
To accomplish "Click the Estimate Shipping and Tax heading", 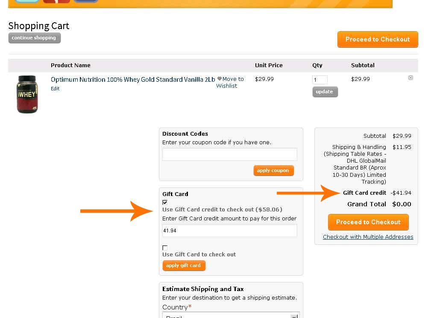I will [x=203, y=289].
